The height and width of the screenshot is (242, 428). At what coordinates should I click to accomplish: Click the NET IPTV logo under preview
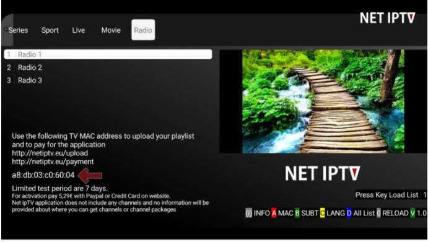pyautogui.click(x=322, y=173)
